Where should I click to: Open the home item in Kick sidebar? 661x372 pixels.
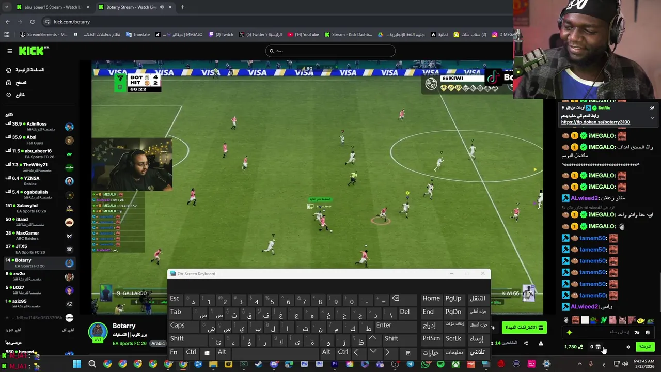25,70
